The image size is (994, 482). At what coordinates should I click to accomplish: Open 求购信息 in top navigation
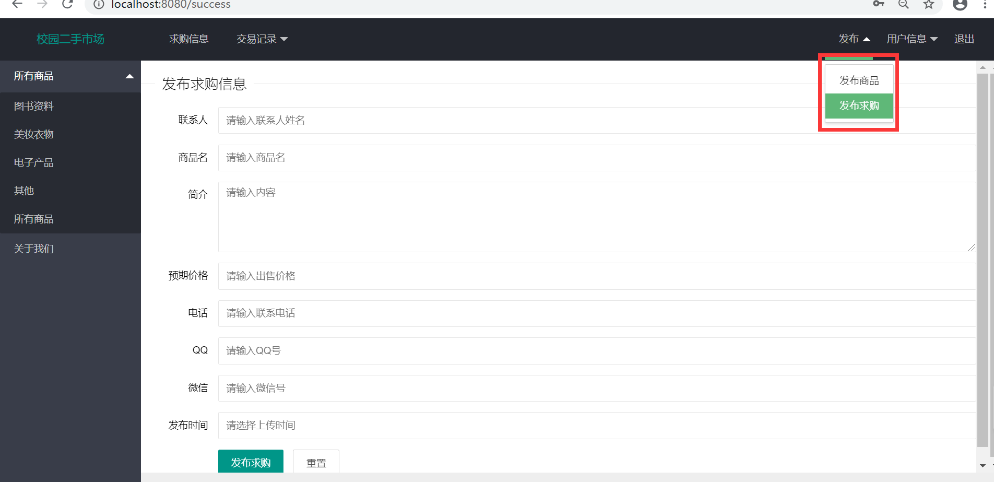[189, 39]
